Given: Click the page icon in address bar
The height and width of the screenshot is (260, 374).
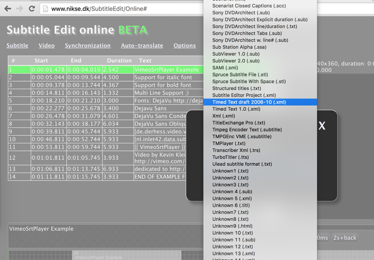Looking at the screenshot, I should pos(45,9).
